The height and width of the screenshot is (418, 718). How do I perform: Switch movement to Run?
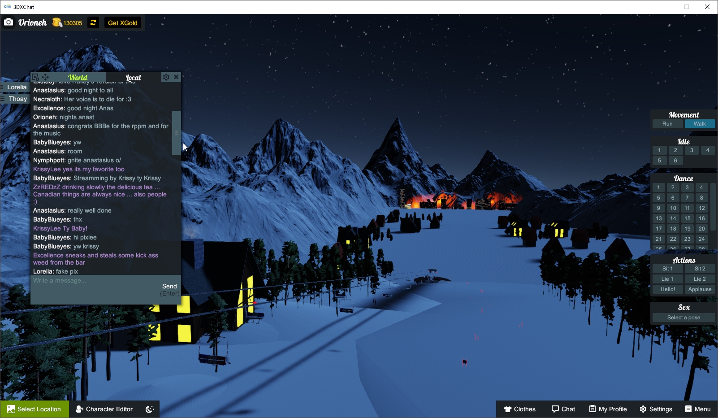click(667, 124)
